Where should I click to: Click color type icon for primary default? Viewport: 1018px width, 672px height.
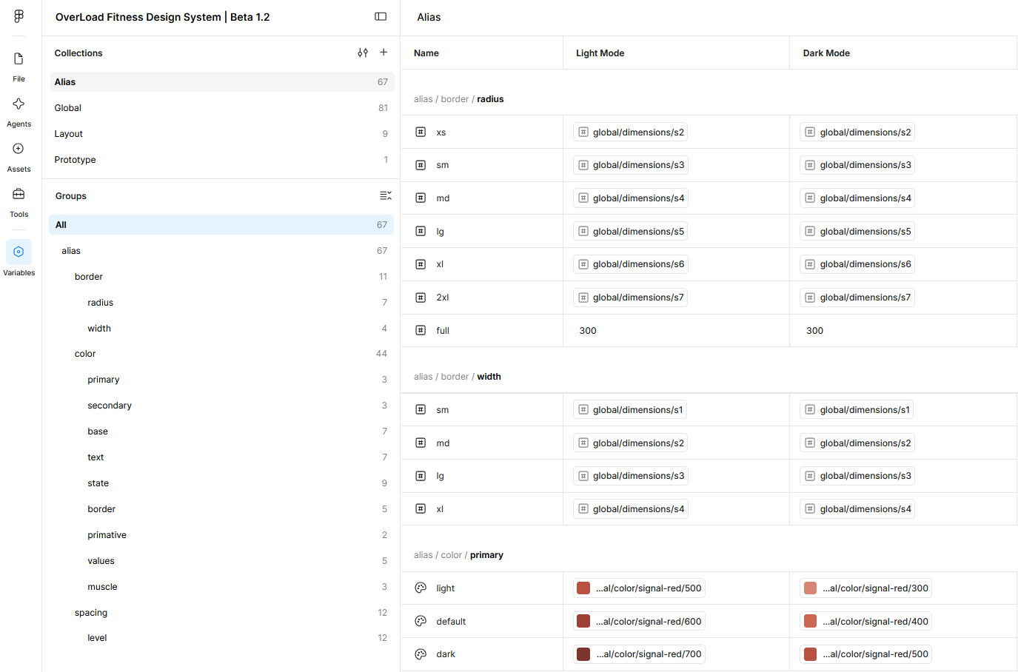(x=421, y=621)
